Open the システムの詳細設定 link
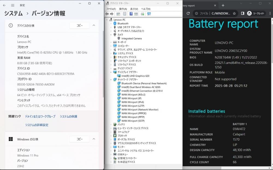273x170 pixels. tap(37, 125)
